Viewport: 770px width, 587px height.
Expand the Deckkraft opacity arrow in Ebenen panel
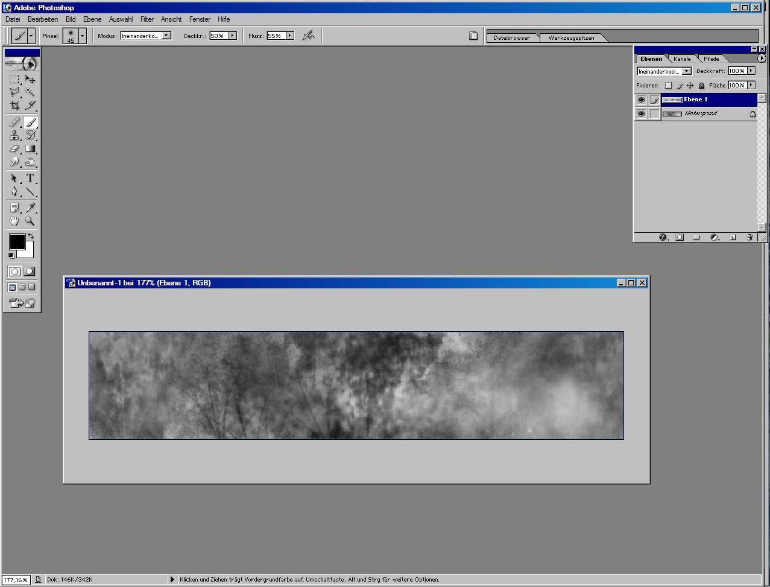[x=751, y=71]
